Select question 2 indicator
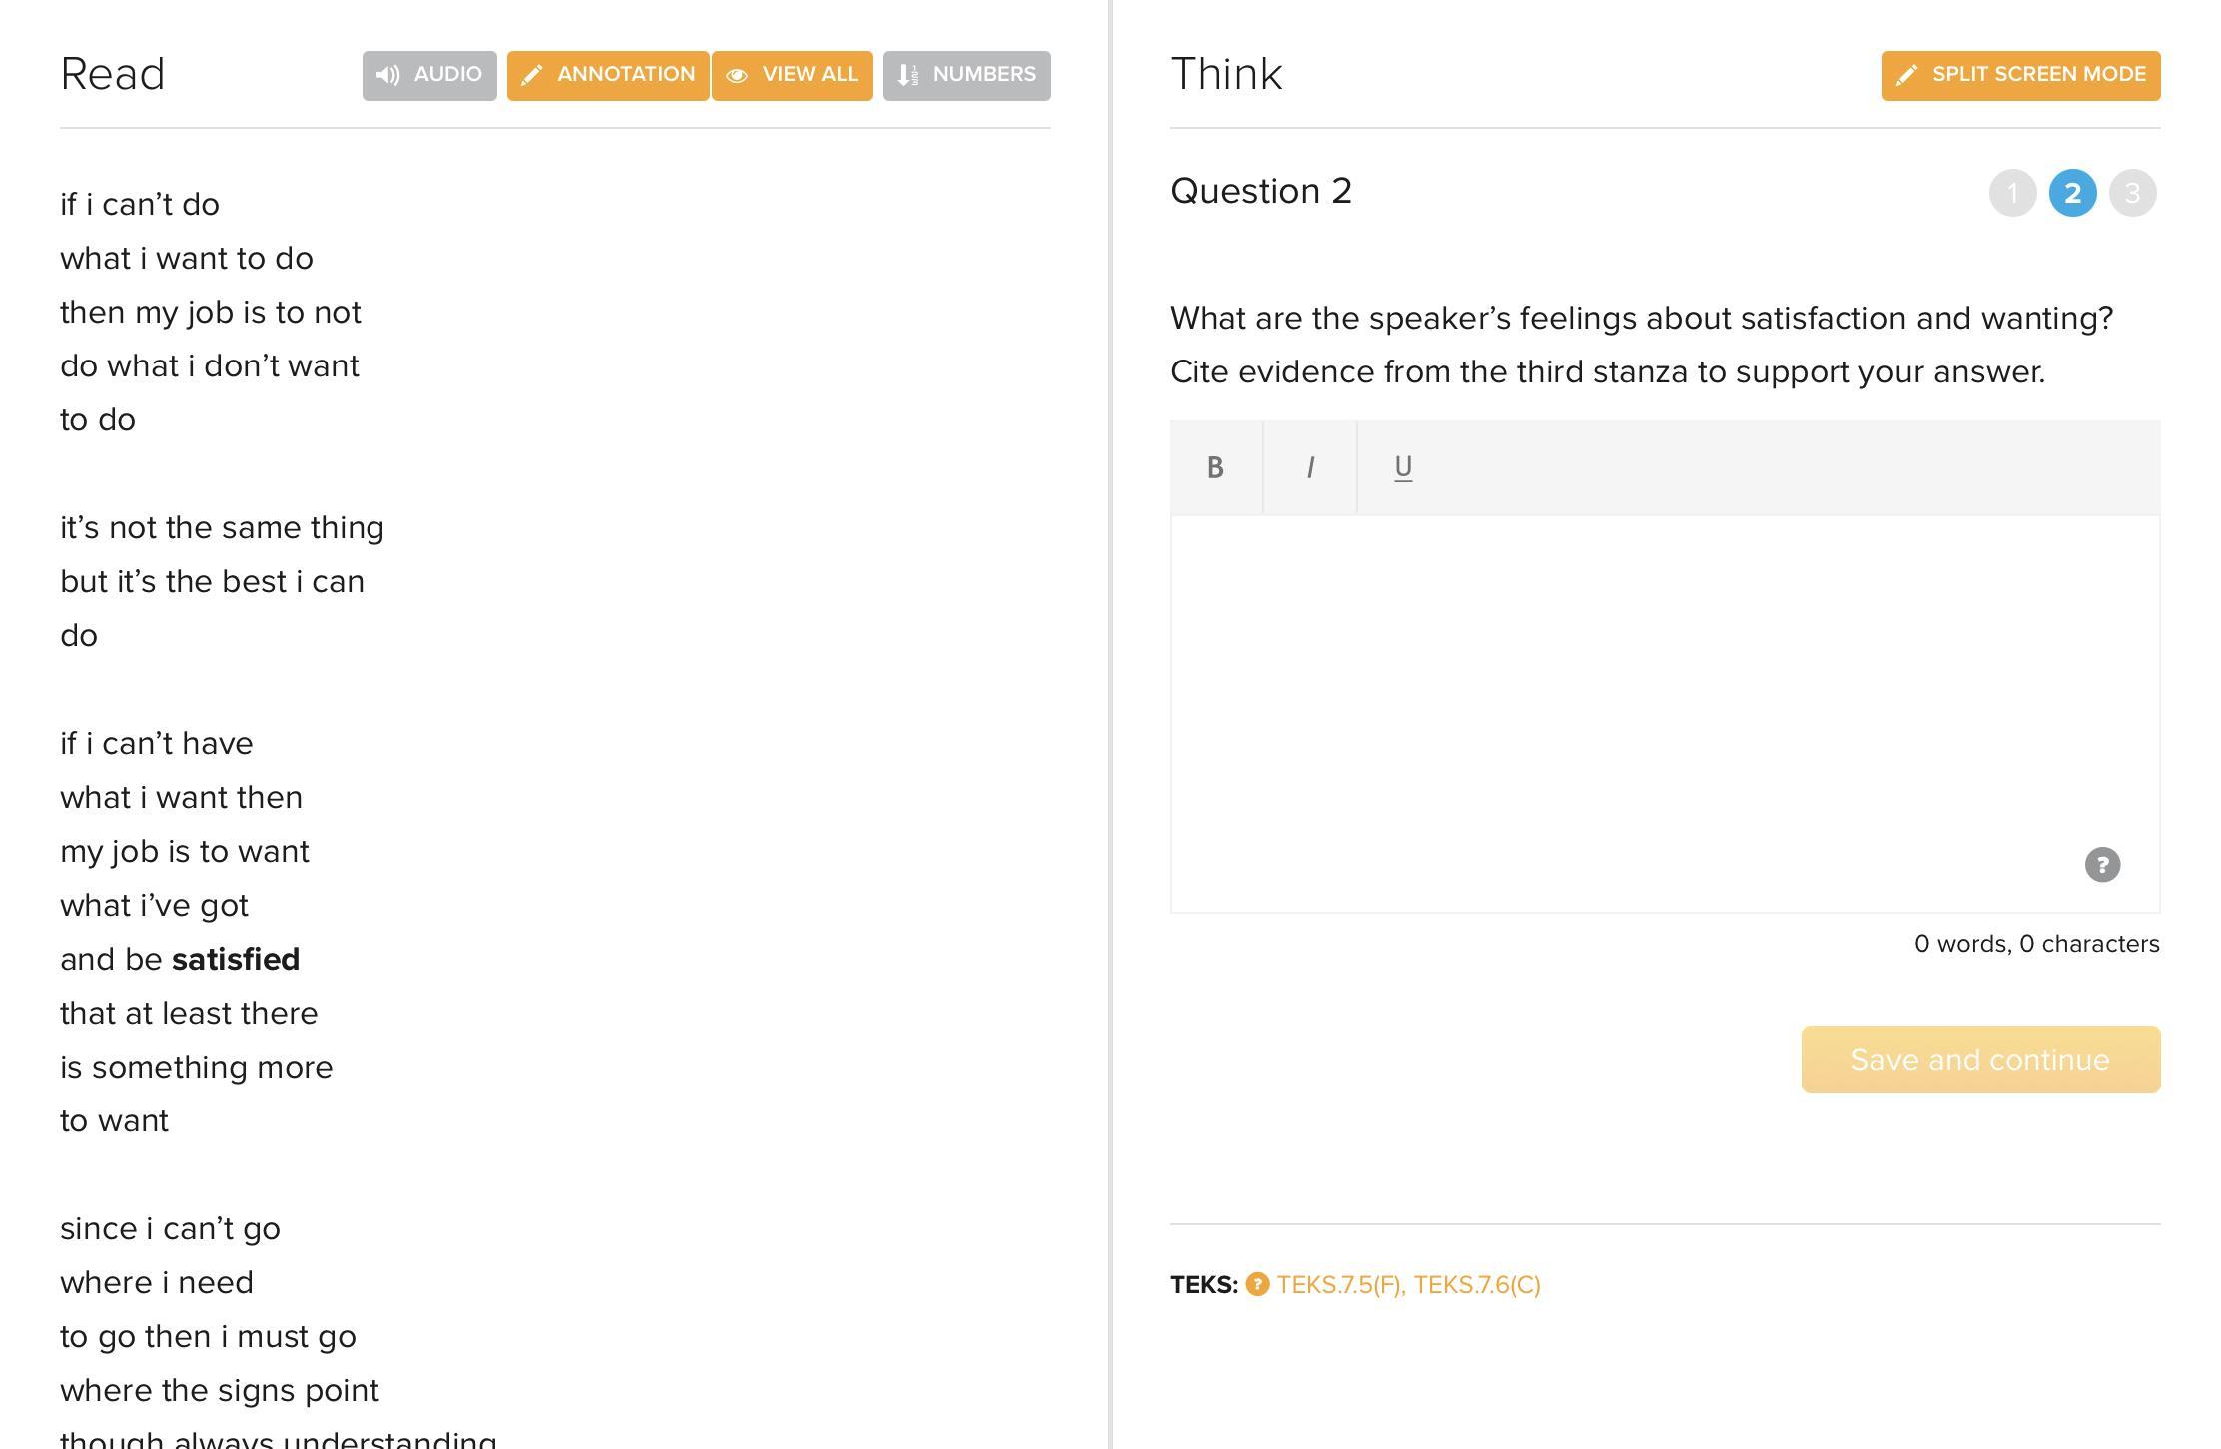 pyautogui.click(x=2072, y=193)
